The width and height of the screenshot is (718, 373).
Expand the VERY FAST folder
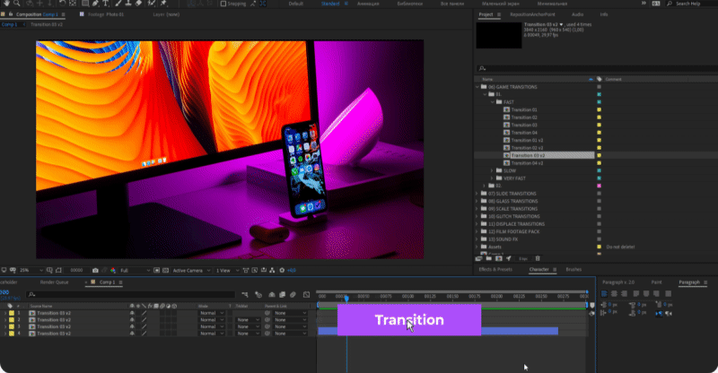click(492, 178)
